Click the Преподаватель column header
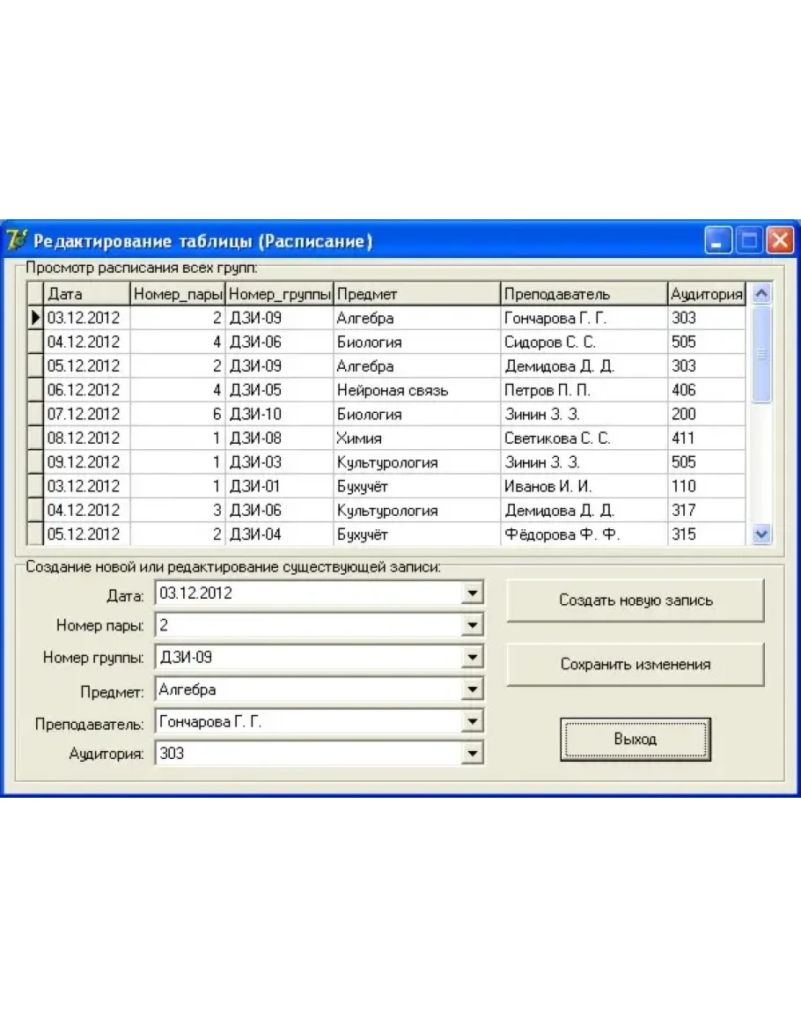This screenshot has width=801, height=1017. pos(584,294)
